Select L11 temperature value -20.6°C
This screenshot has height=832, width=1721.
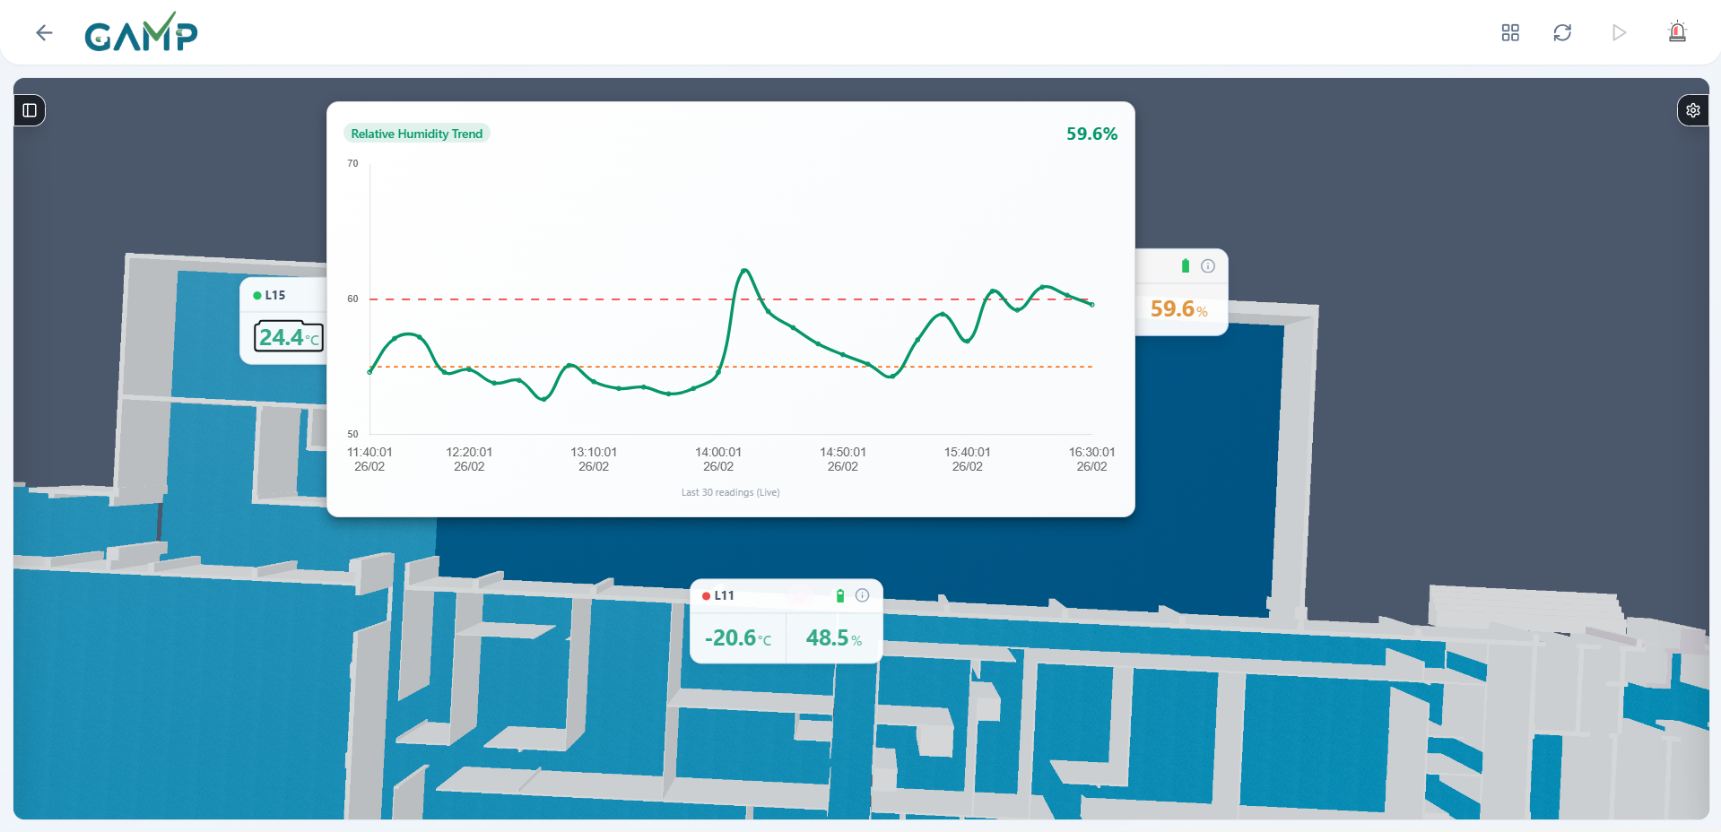(x=738, y=638)
